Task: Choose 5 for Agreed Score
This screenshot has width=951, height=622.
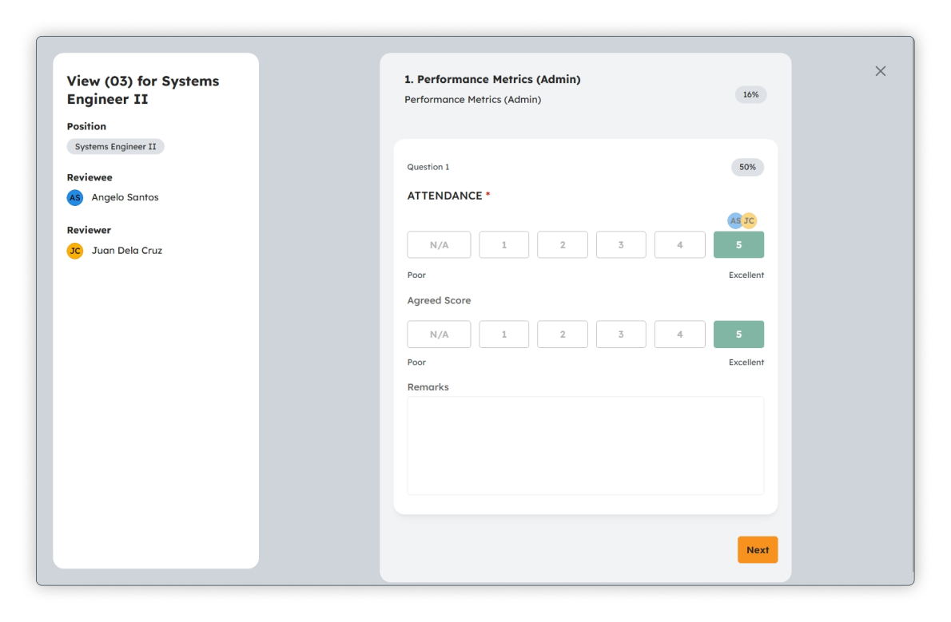Action: [738, 334]
